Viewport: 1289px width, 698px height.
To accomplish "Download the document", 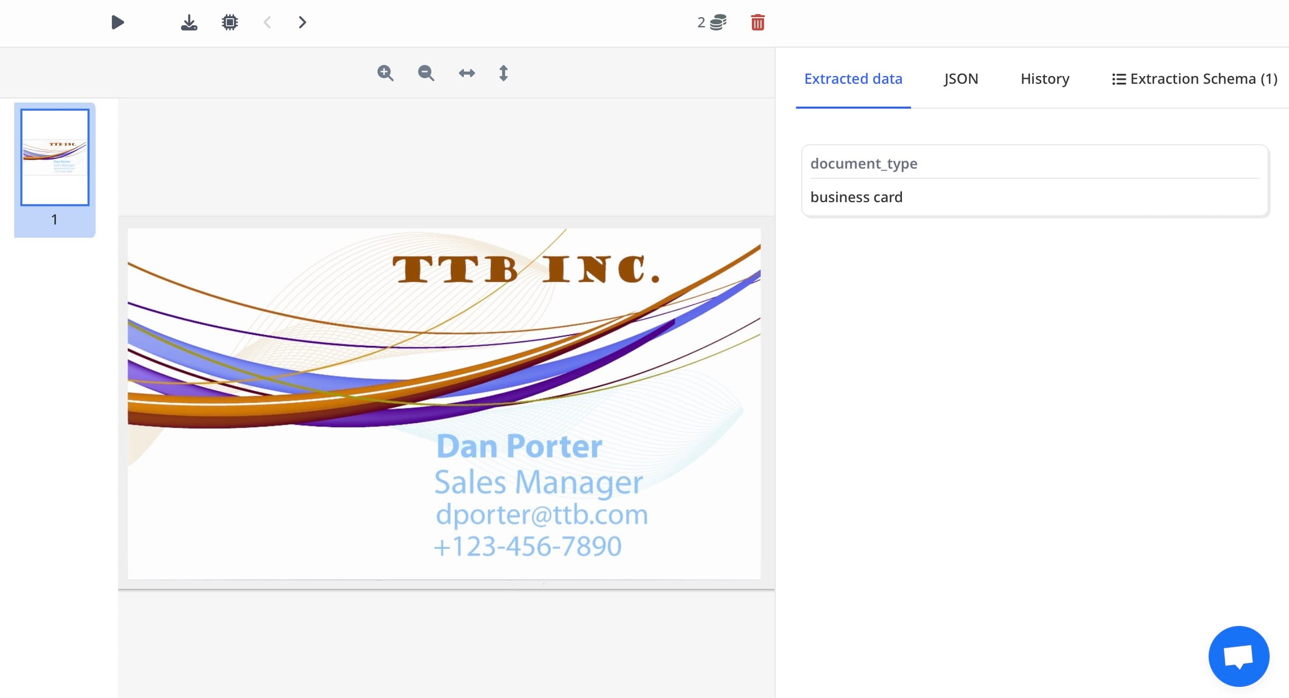I will (189, 23).
